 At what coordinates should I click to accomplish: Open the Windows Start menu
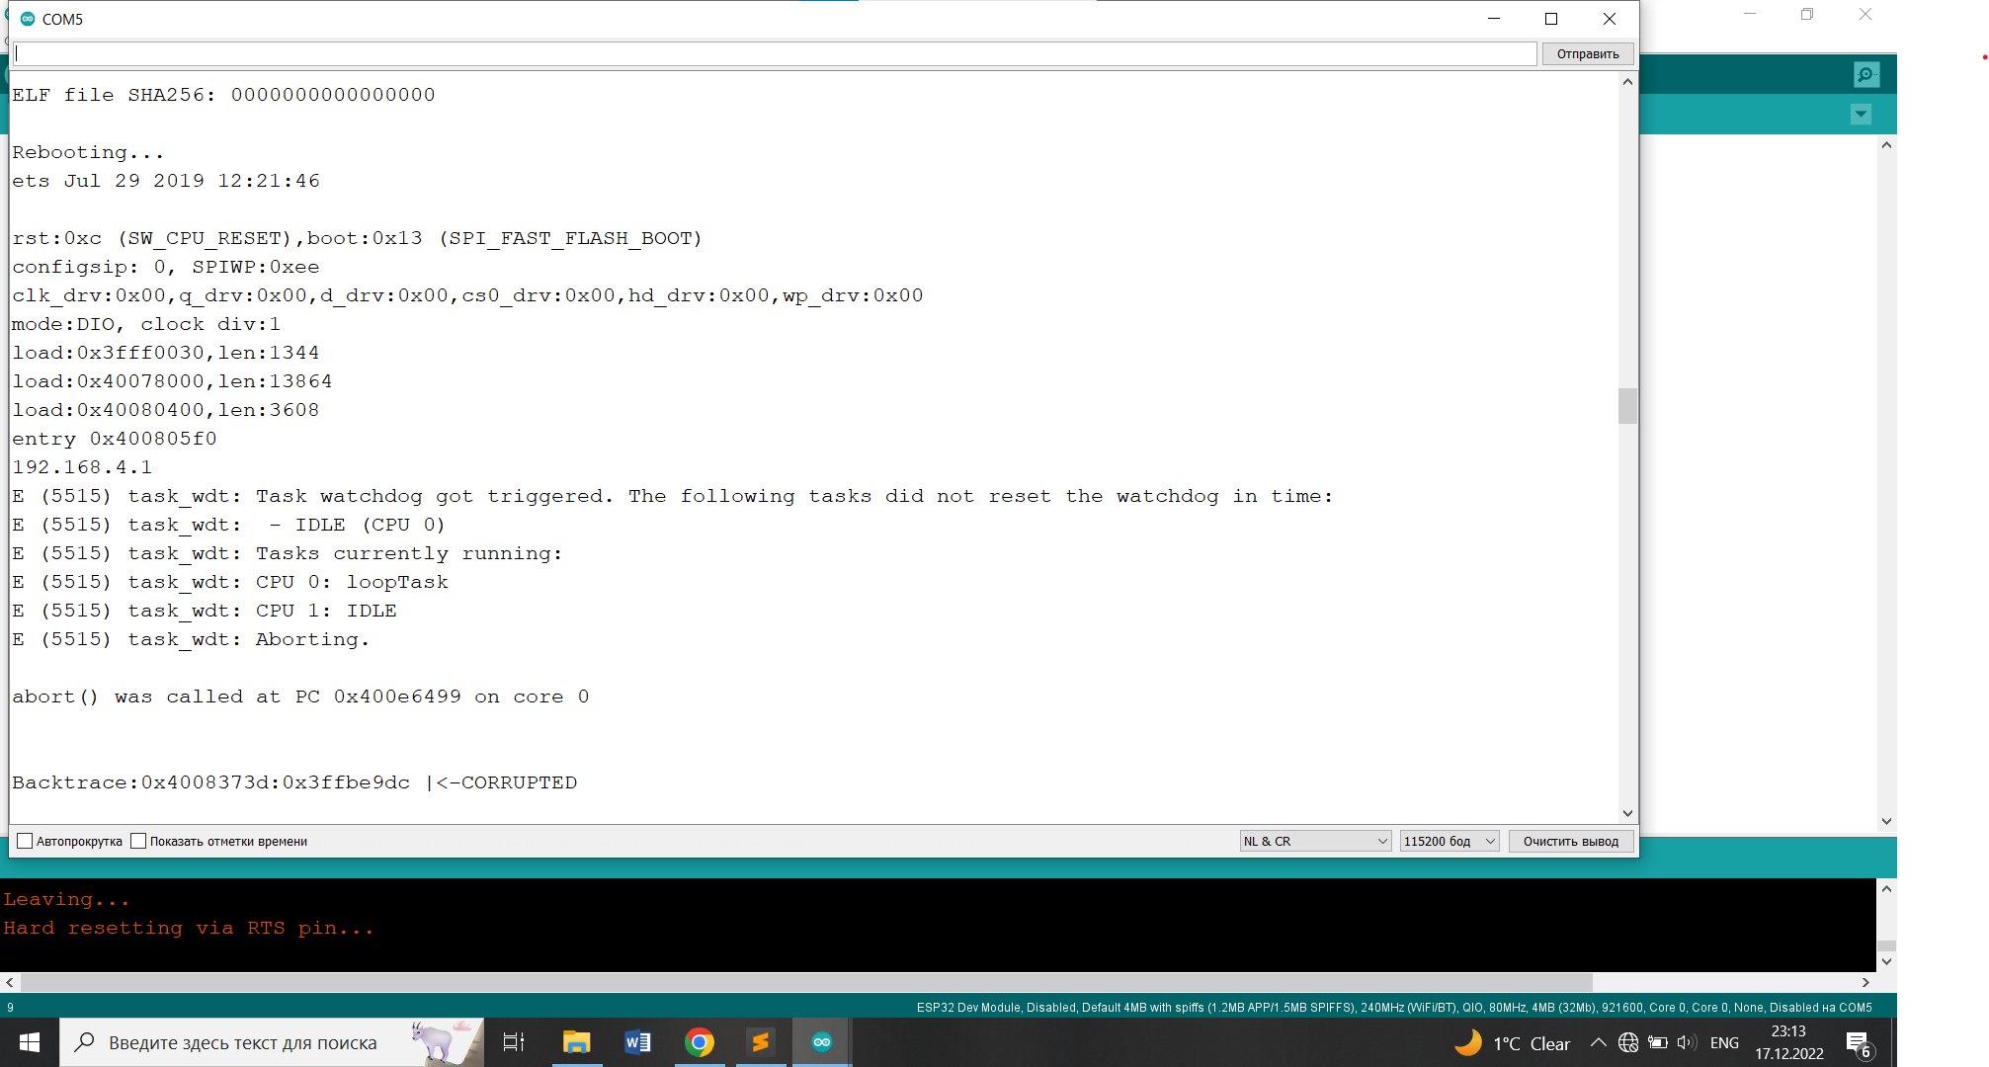click(30, 1042)
